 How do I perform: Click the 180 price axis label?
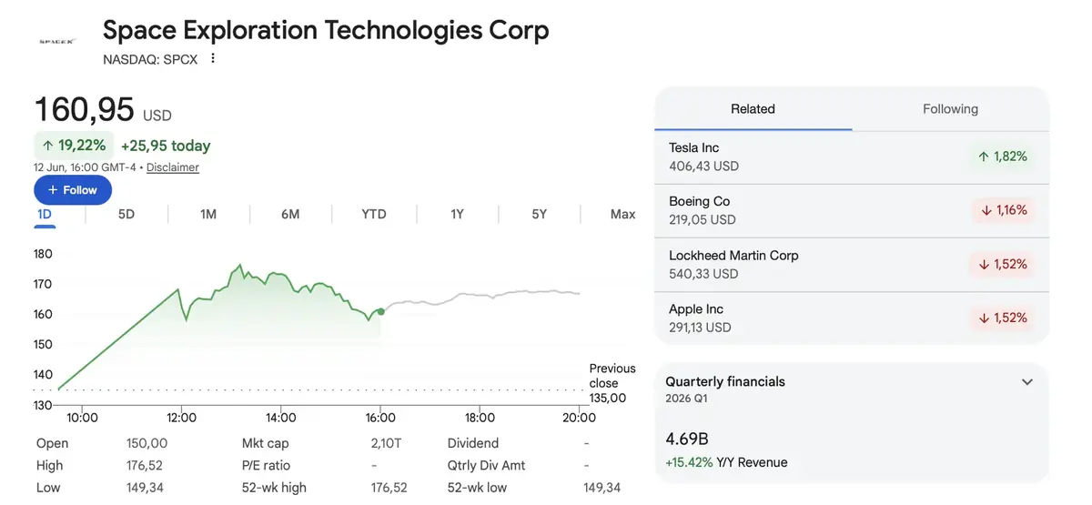[x=43, y=254]
